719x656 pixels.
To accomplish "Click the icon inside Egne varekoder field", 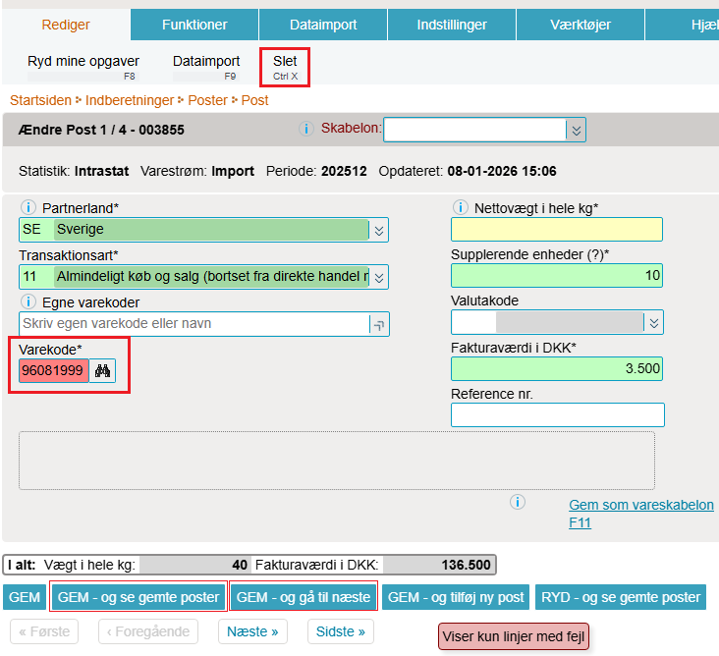I will pyautogui.click(x=378, y=324).
